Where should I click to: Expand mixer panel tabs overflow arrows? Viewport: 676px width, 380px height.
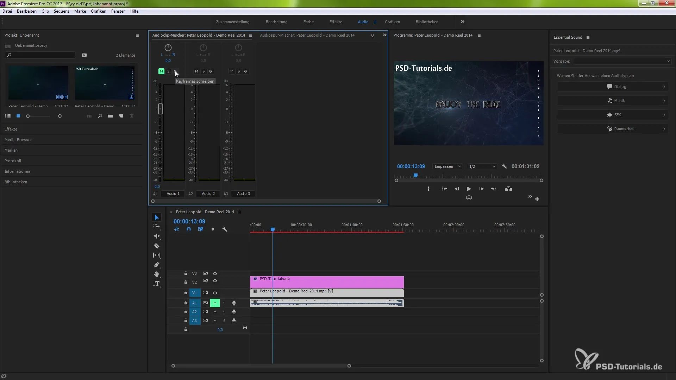[384, 35]
